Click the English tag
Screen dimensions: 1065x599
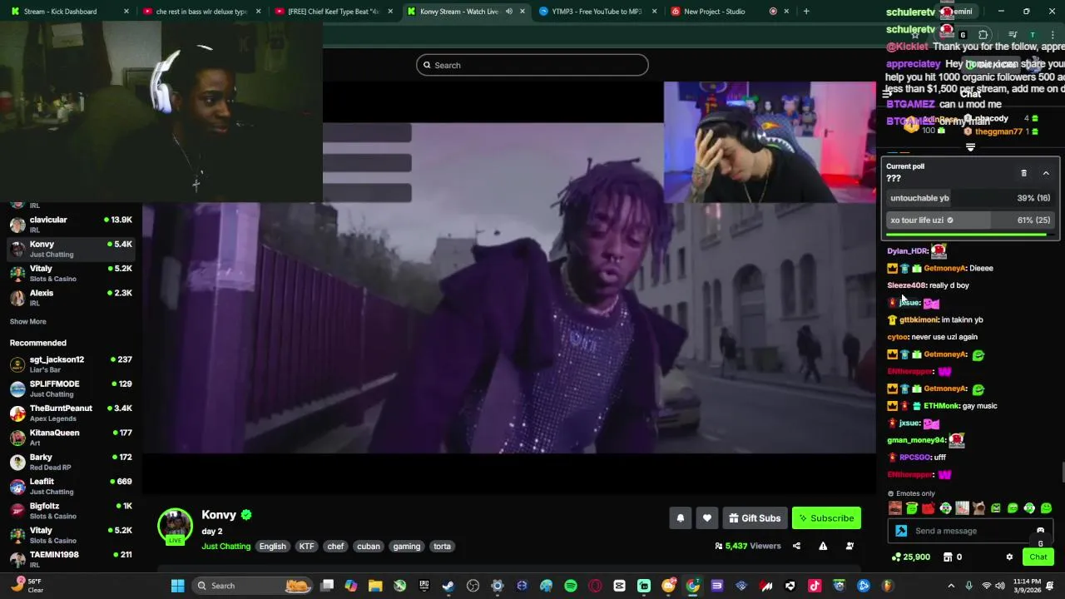pos(272,546)
